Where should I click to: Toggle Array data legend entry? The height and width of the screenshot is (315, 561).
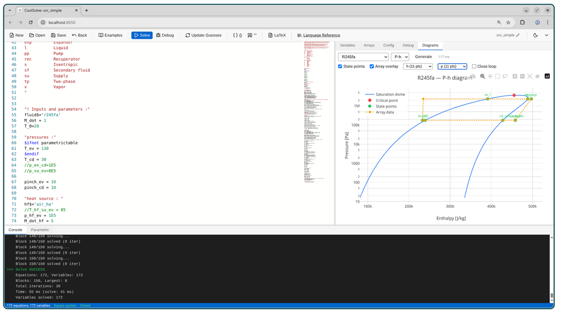tap(380, 112)
